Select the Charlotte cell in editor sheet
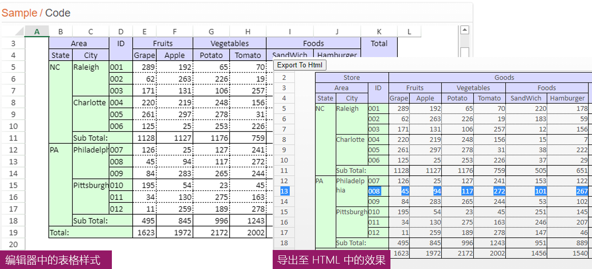Image resolution: width=592 pixels, height=269 pixels. coord(91,114)
